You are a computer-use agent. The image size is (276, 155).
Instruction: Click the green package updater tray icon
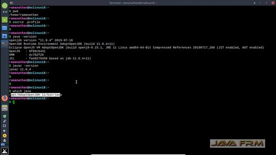click(x=5, y=116)
